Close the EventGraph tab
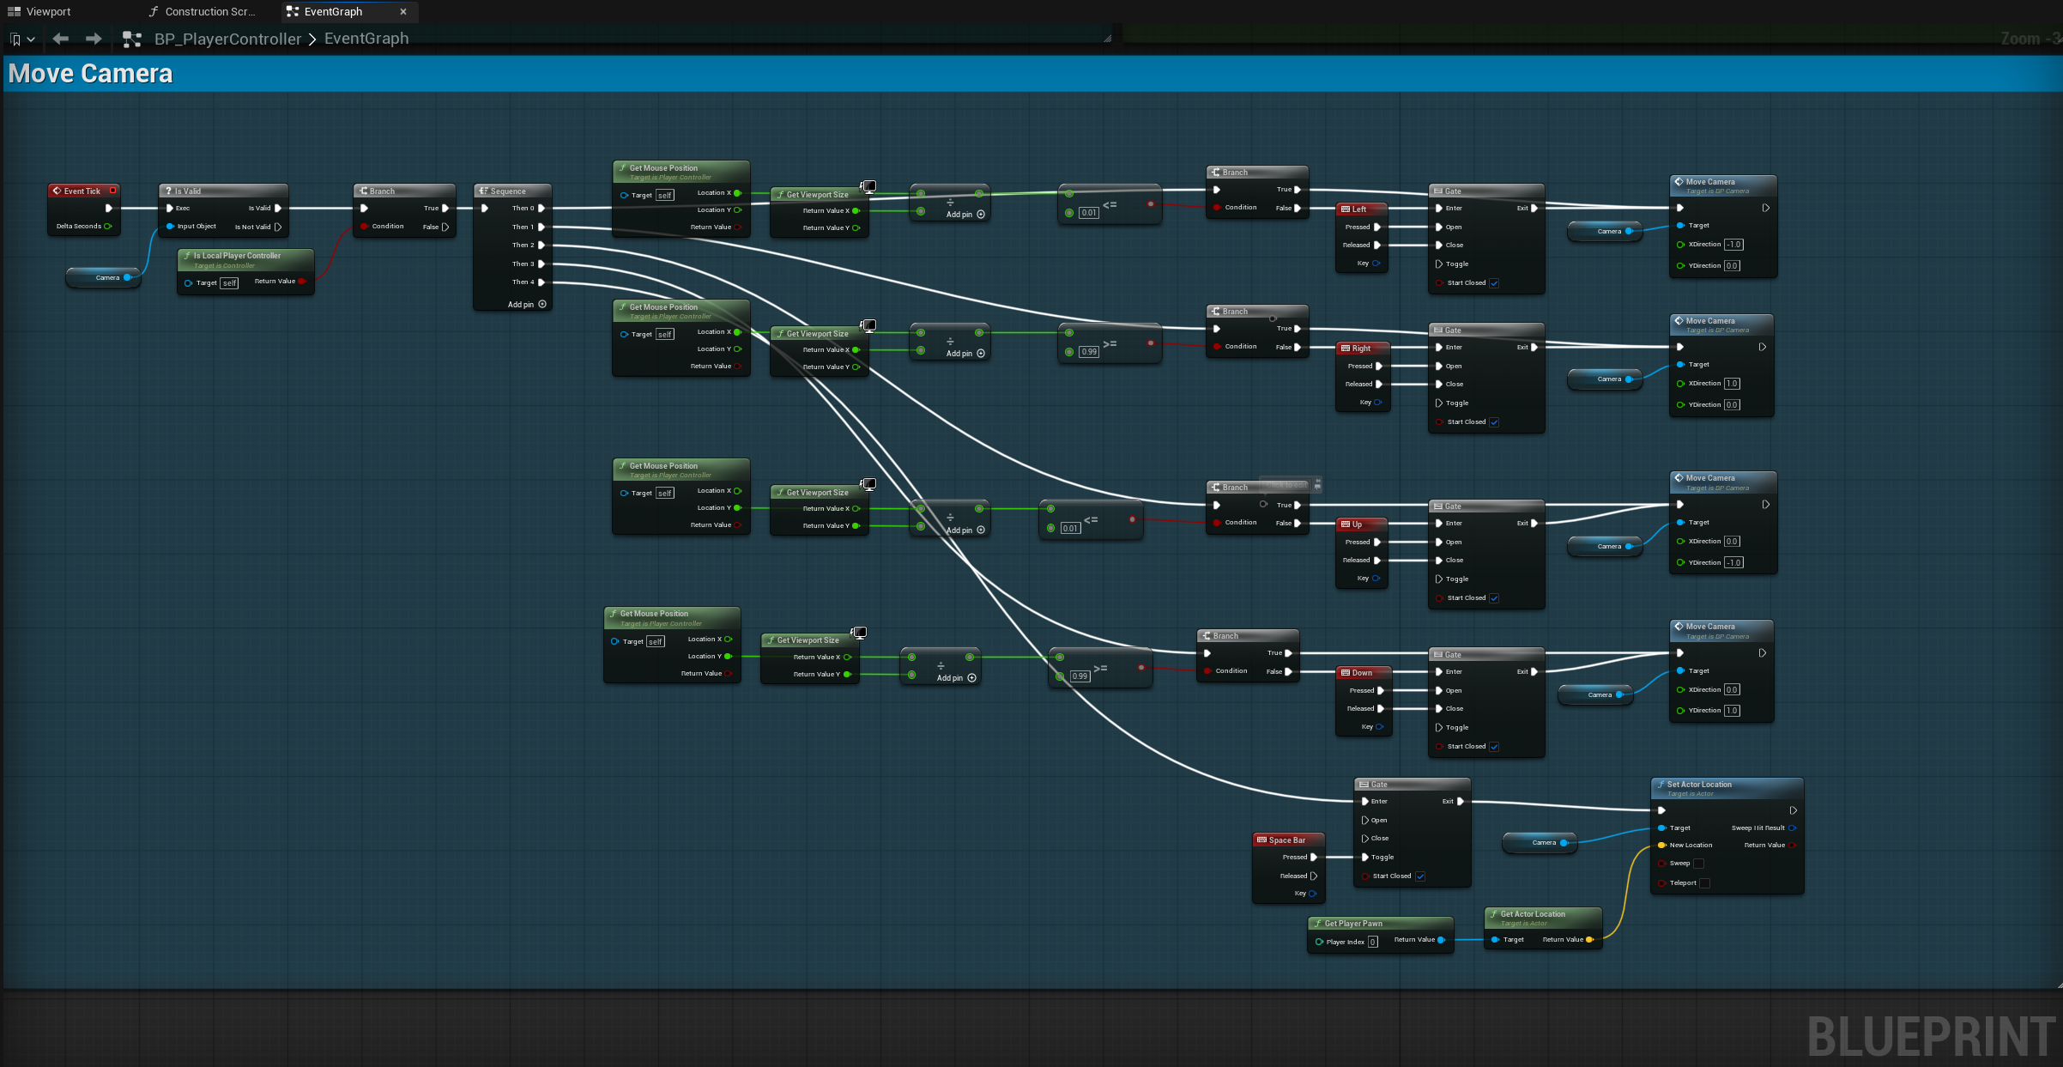Image resolution: width=2063 pixels, height=1067 pixels. [x=403, y=12]
